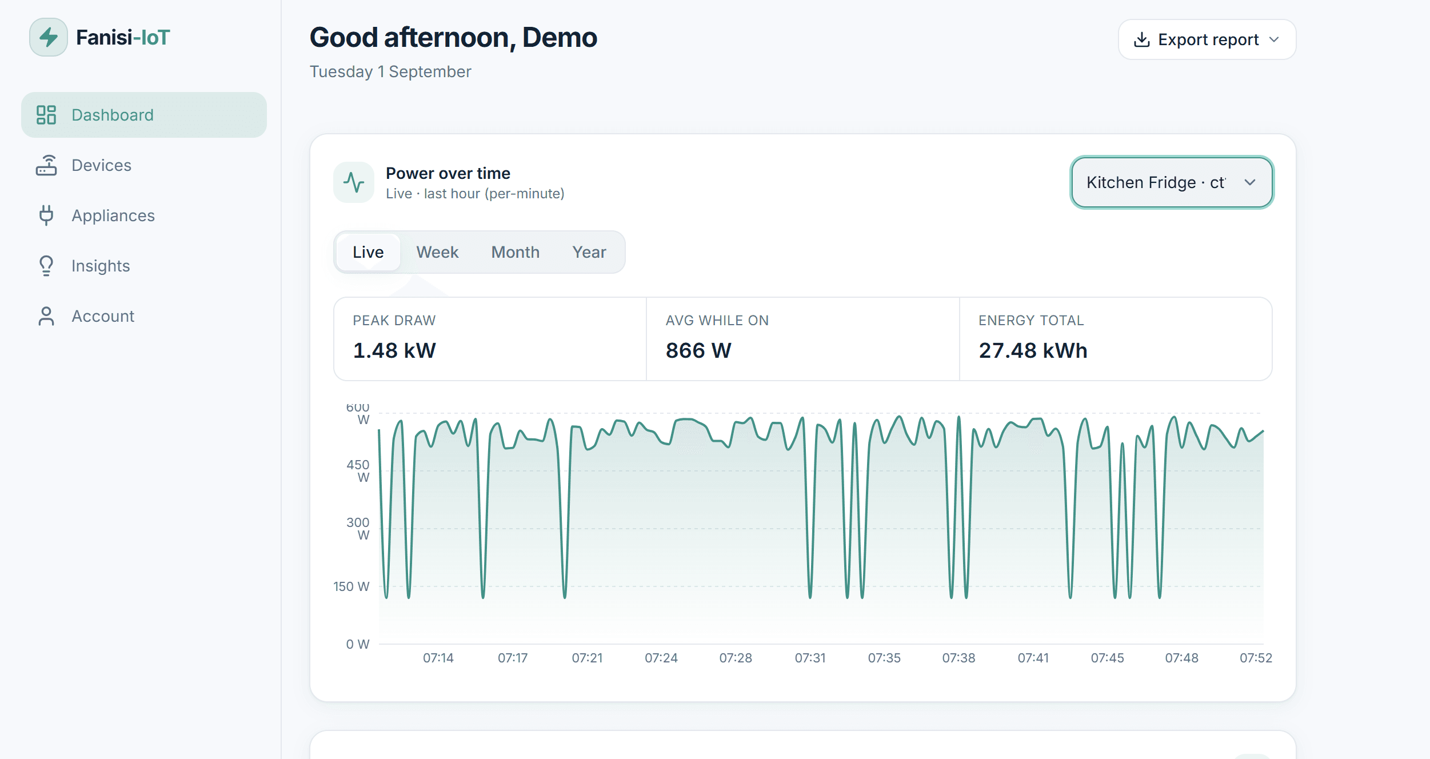Click the 'Live · last hour (per-minute)' subtitle
The width and height of the screenshot is (1430, 759).
tap(475, 194)
